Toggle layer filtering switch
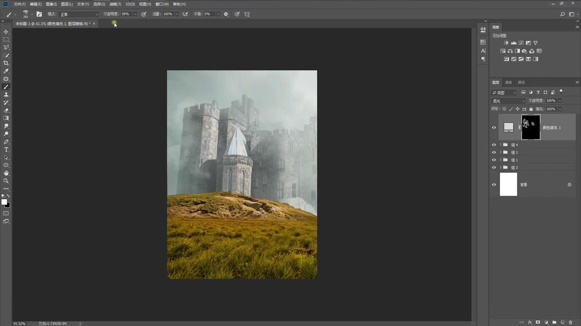Image resolution: width=581 pixels, height=326 pixels. click(x=561, y=91)
